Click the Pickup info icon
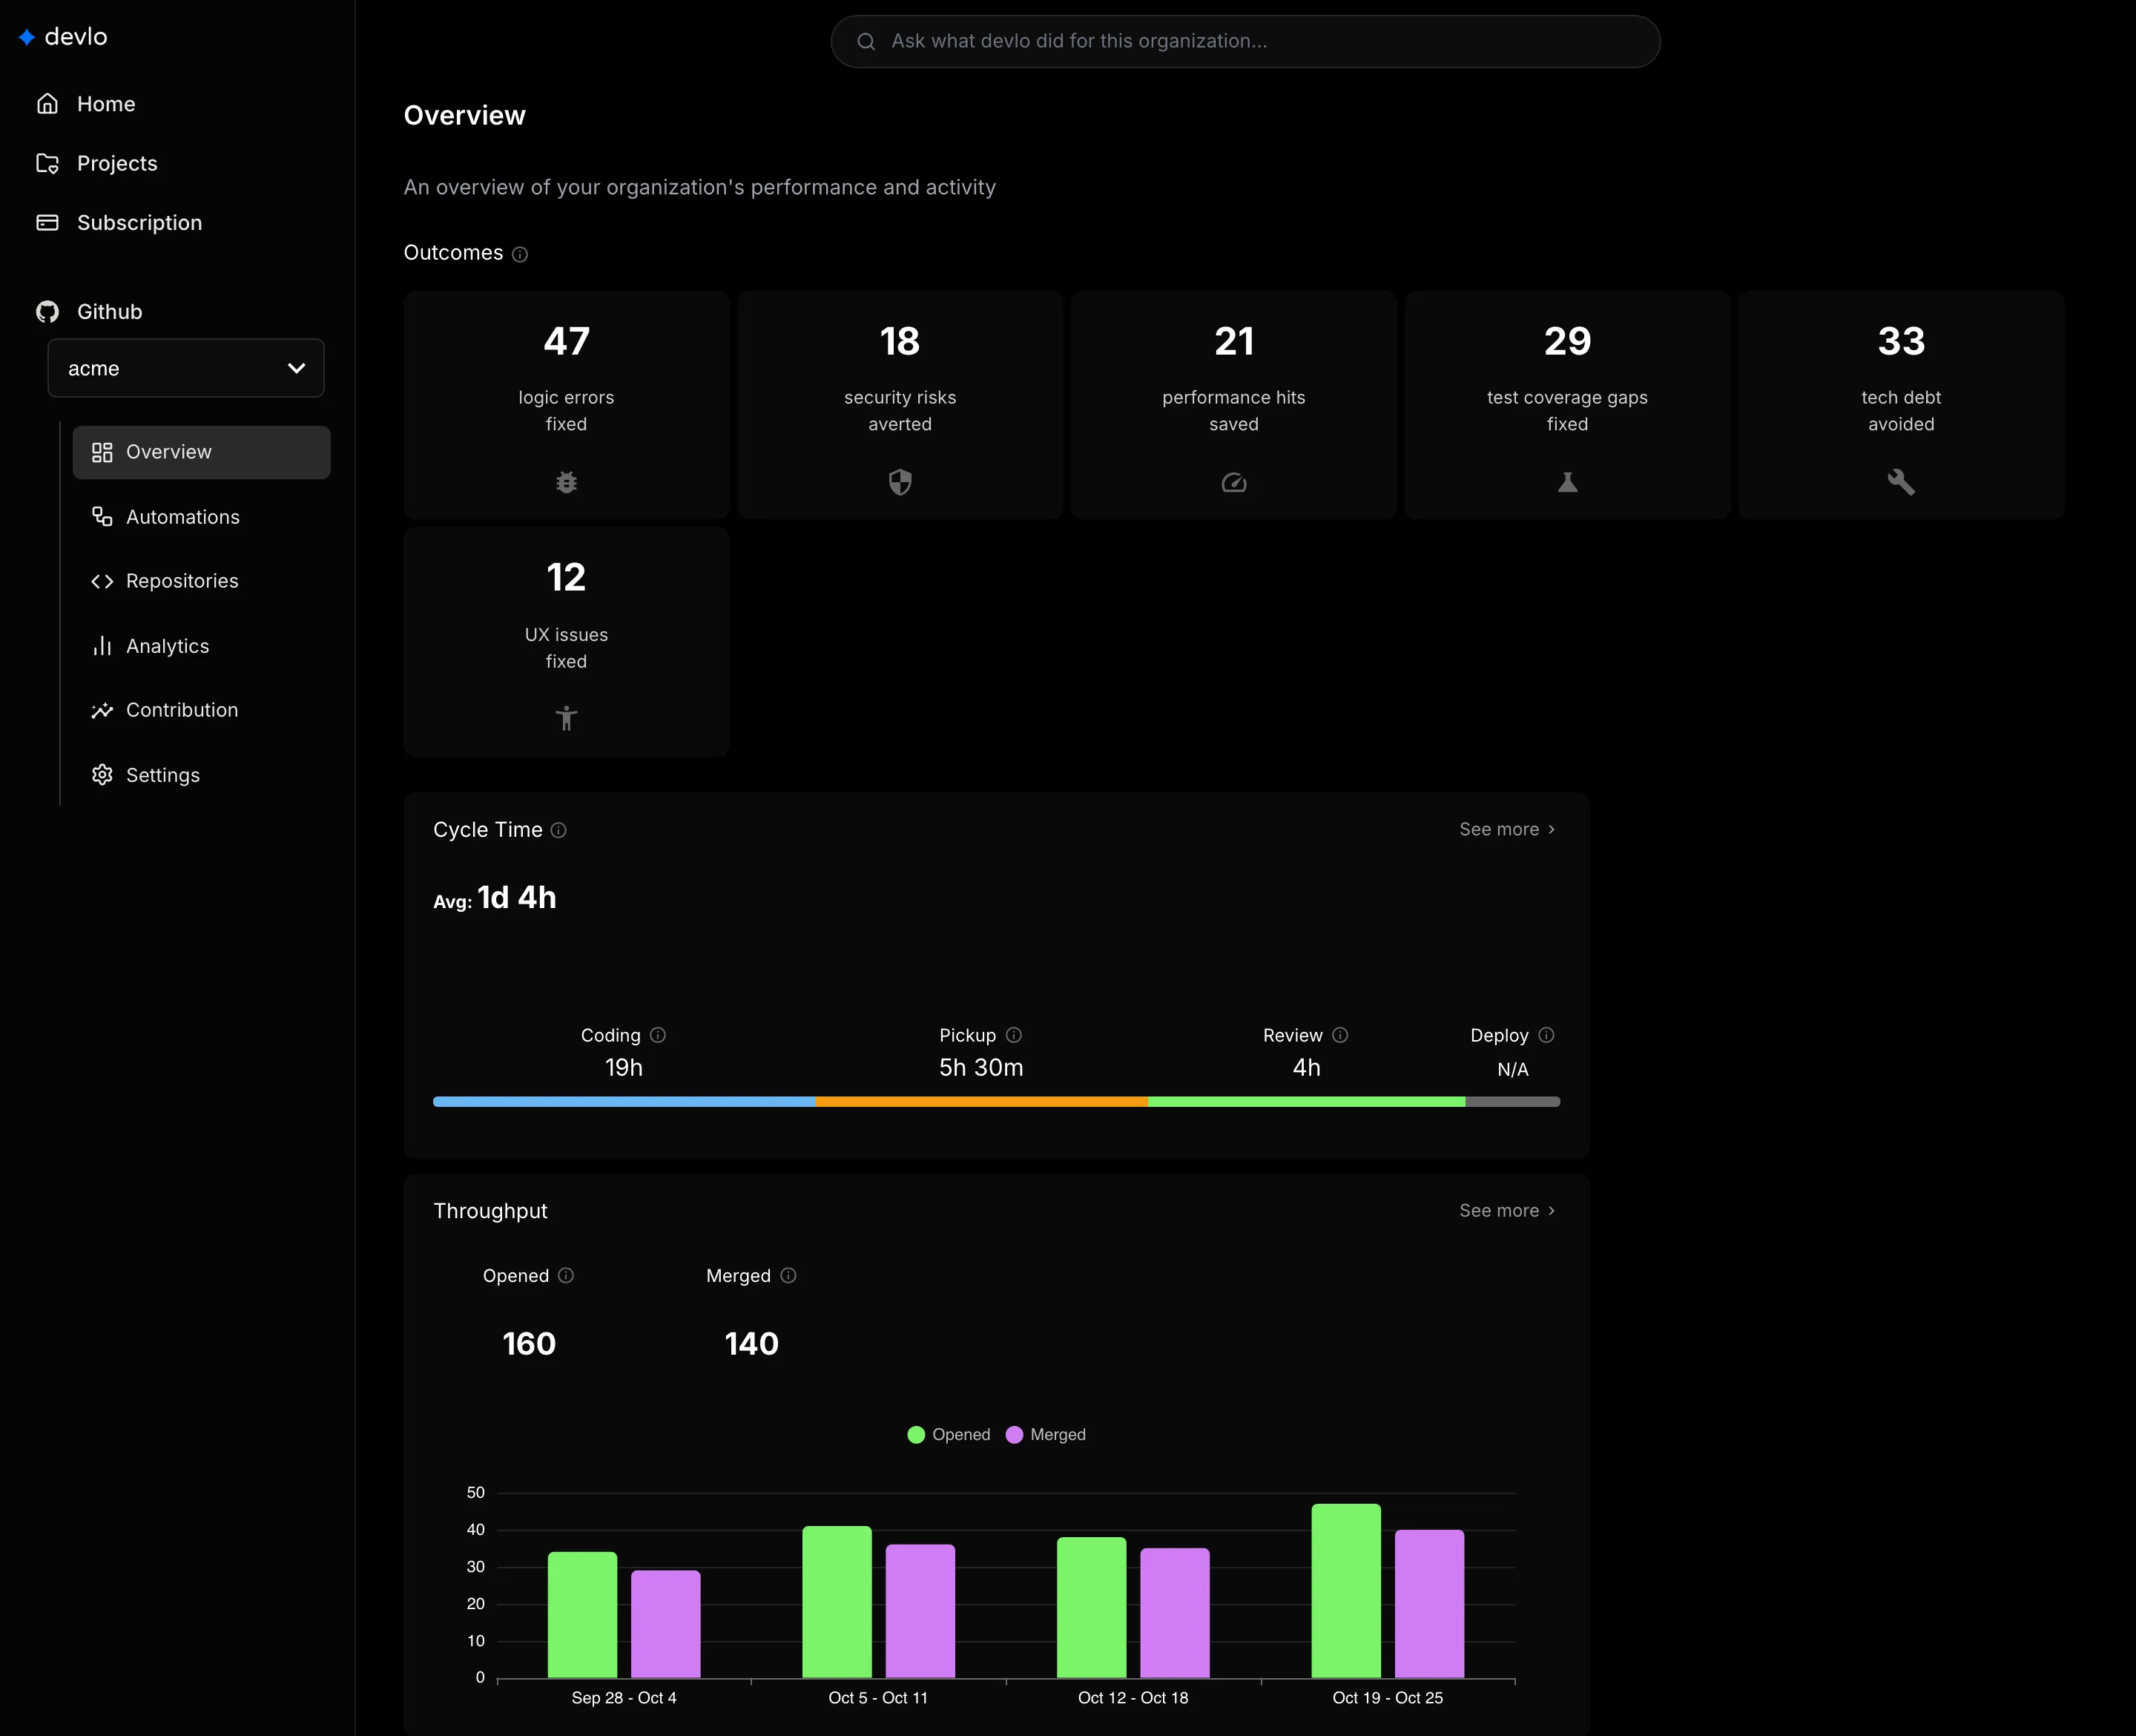This screenshot has height=1736, width=2136. tap(1014, 1035)
